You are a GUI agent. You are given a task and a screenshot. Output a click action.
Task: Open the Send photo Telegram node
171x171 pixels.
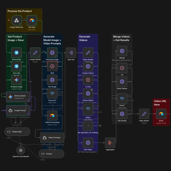(17, 53)
